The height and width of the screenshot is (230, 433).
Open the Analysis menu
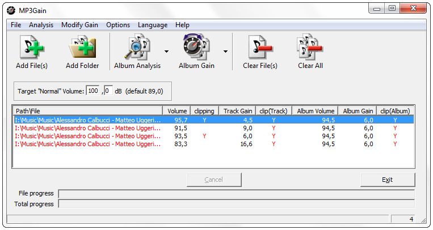click(x=41, y=25)
